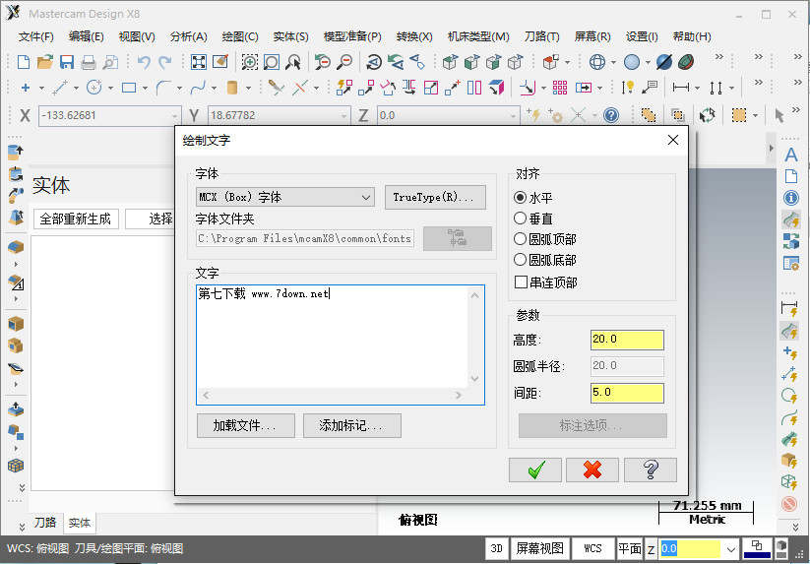Click the yellow cylinder primitive icon
The height and width of the screenshot is (564, 810).
(232, 88)
